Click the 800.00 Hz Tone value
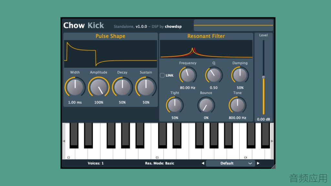This screenshot has height=186, width=331. (237, 118)
